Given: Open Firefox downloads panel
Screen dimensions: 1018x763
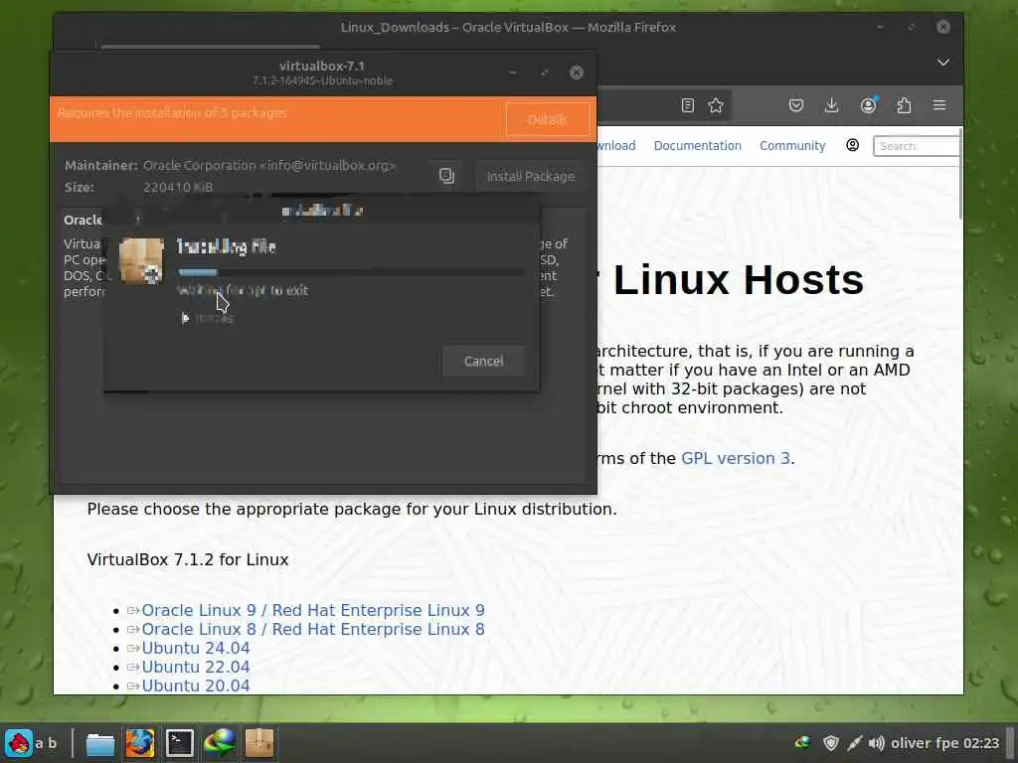Looking at the screenshot, I should coord(831,105).
